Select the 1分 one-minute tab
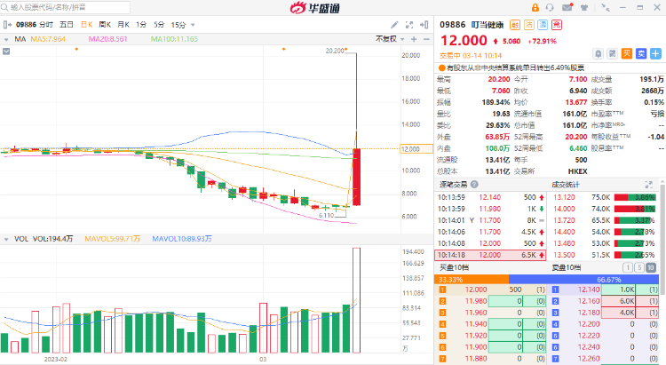This screenshot has height=365, width=666. (x=141, y=25)
